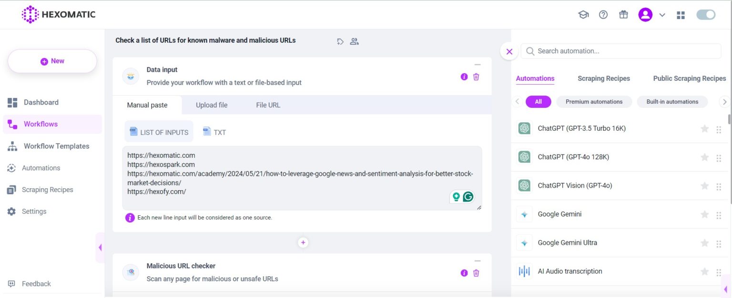This screenshot has width=732, height=298.
Task: Click the gift box icon
Action: [x=623, y=15]
